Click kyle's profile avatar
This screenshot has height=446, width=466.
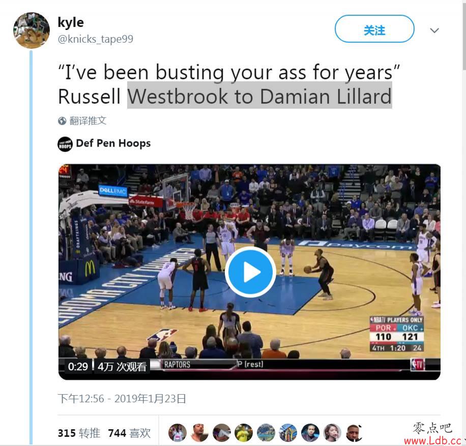coord(31,30)
